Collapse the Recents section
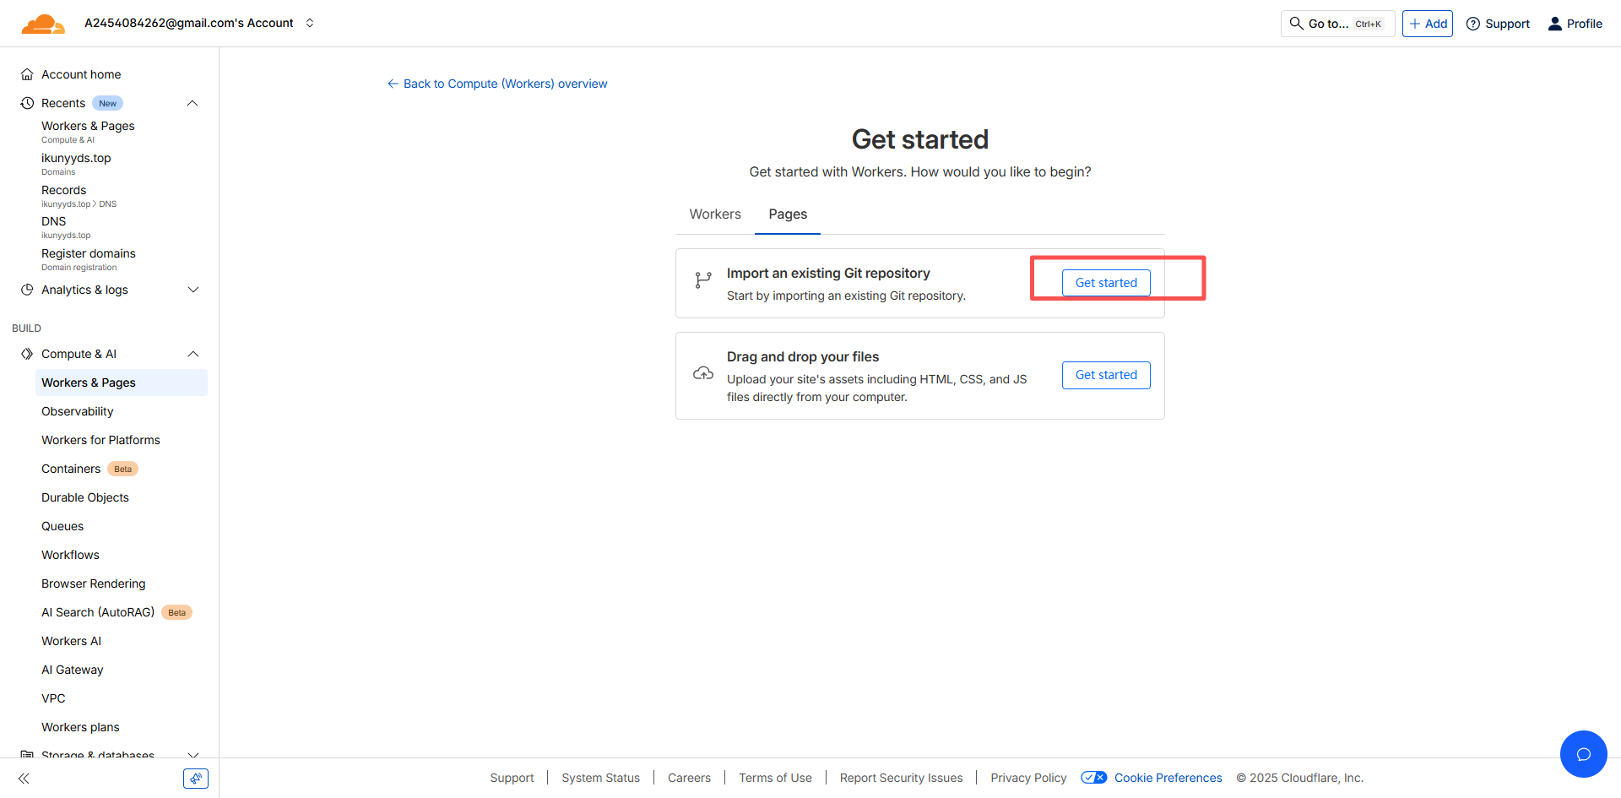This screenshot has height=798, width=1621. 192,103
